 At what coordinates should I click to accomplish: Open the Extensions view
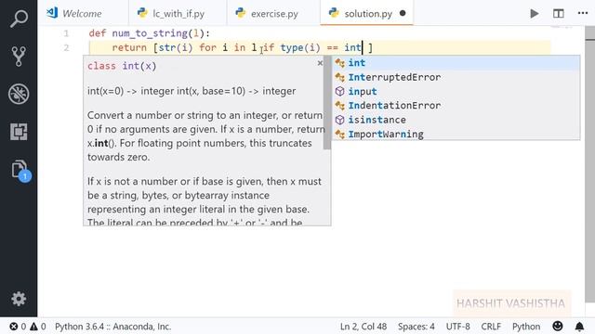coord(19,132)
